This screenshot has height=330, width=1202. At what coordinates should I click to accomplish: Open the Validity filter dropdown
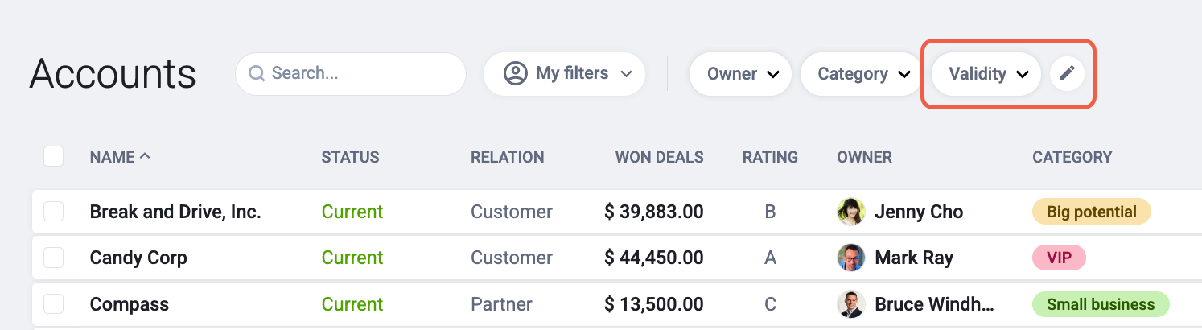click(x=986, y=74)
